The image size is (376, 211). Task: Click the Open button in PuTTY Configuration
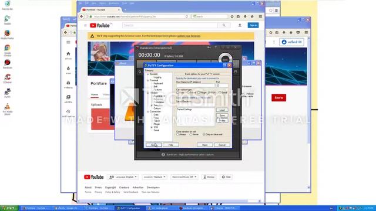[x=205, y=145]
